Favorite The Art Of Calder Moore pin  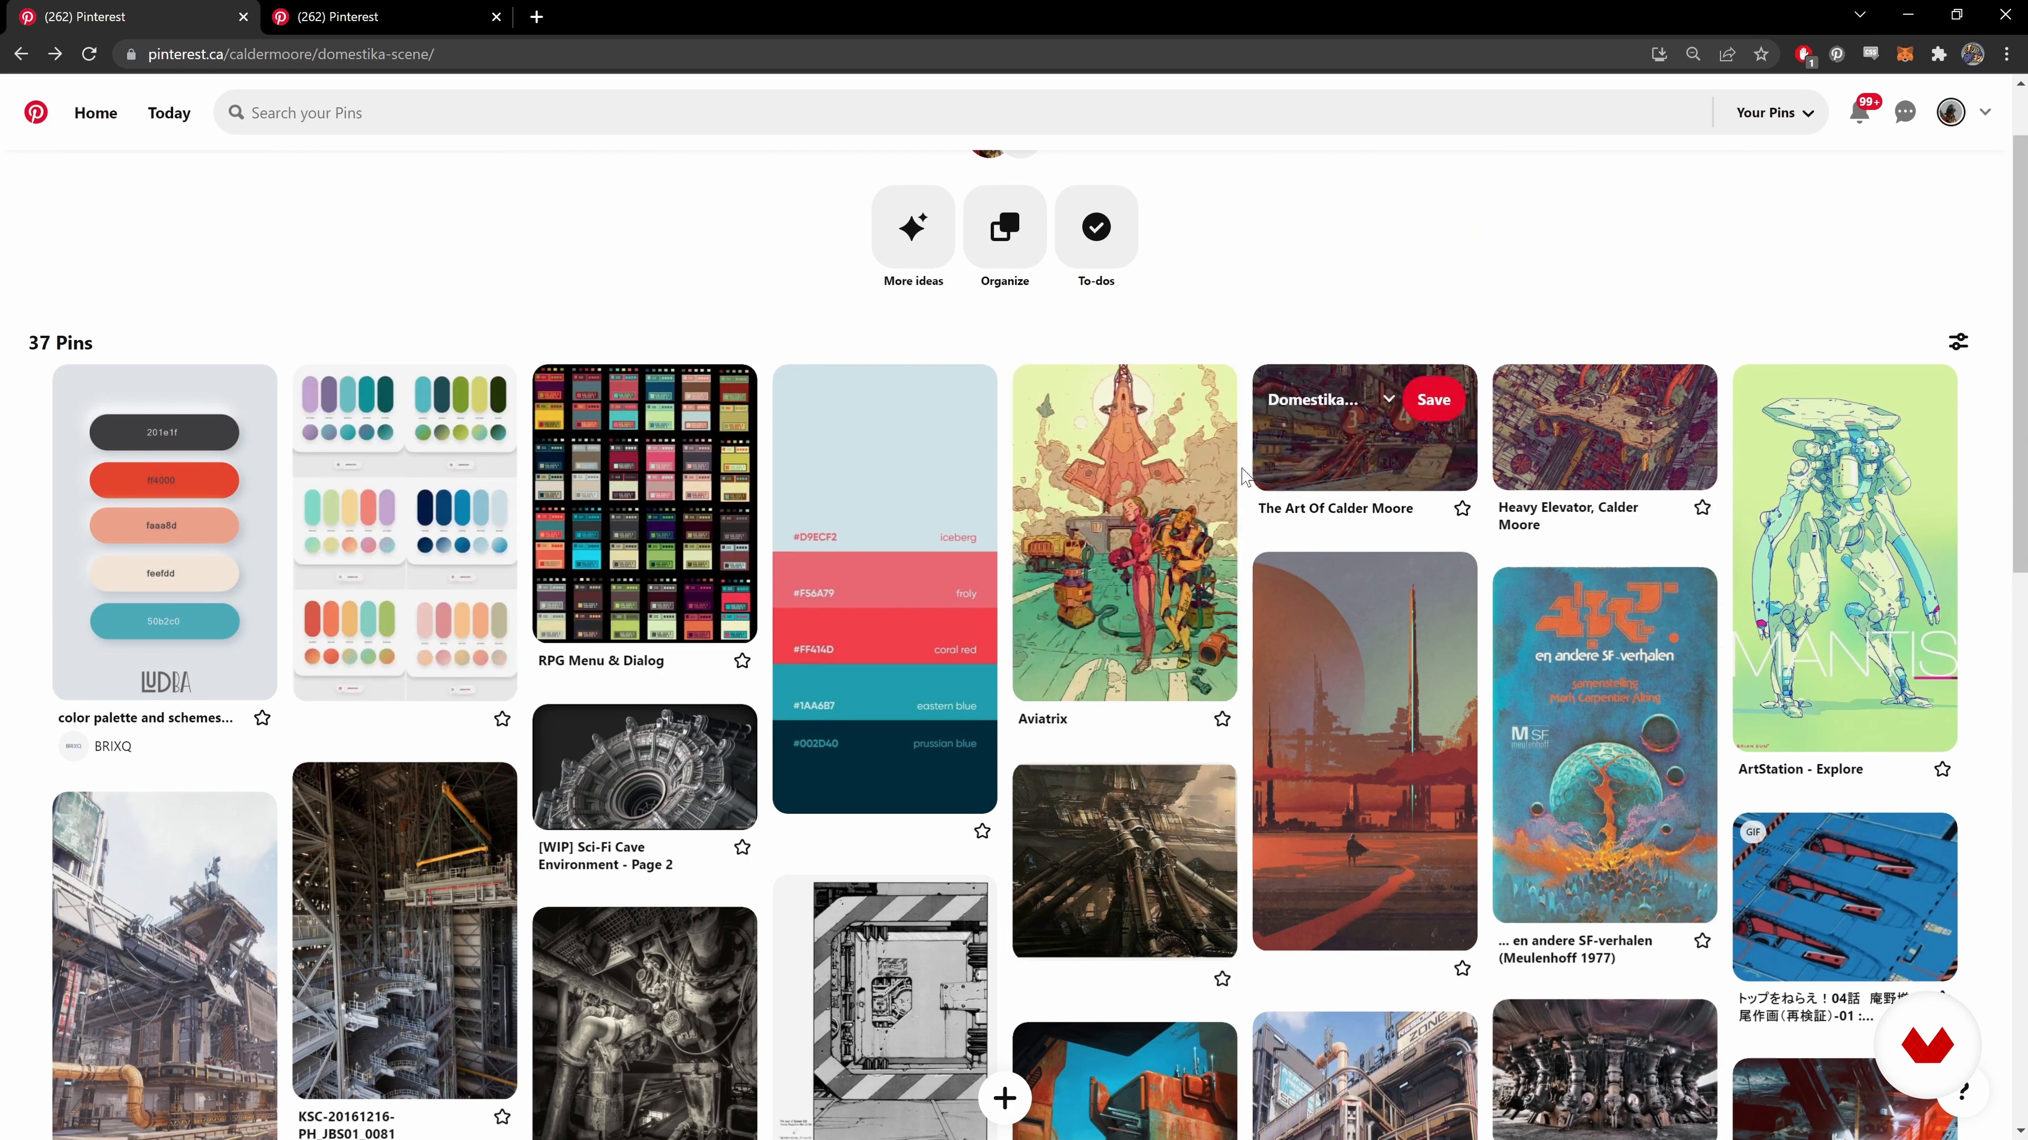(1462, 508)
